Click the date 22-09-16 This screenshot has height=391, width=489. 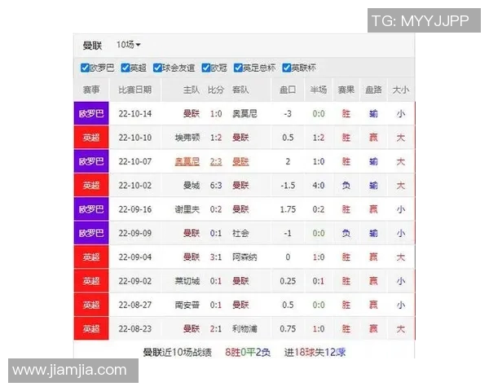[135, 209]
